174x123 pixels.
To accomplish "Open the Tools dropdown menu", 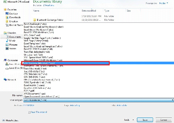I will (x=129, y=120).
